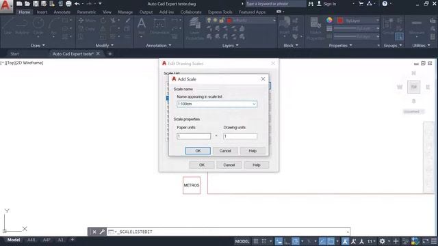Click the Measure tool in Utilities
This screenshot has width=438, height=246.
[x=417, y=27]
